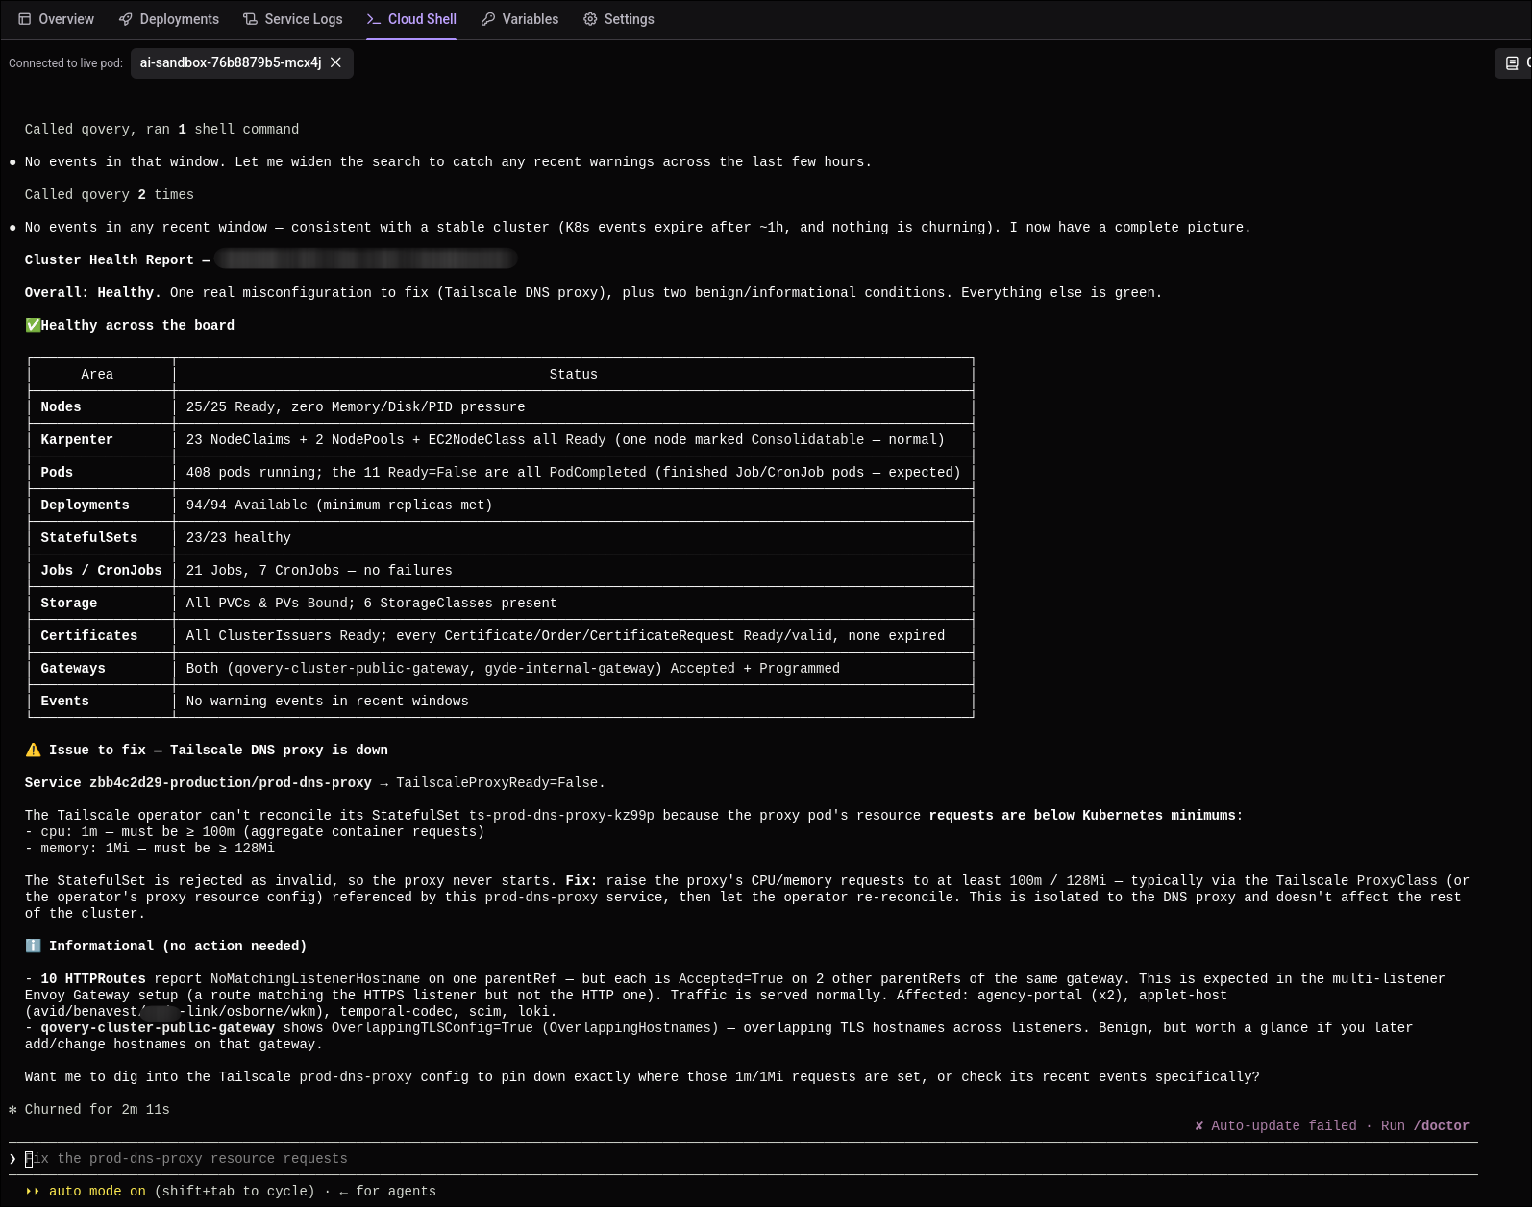Open the Settings tab

618,19
